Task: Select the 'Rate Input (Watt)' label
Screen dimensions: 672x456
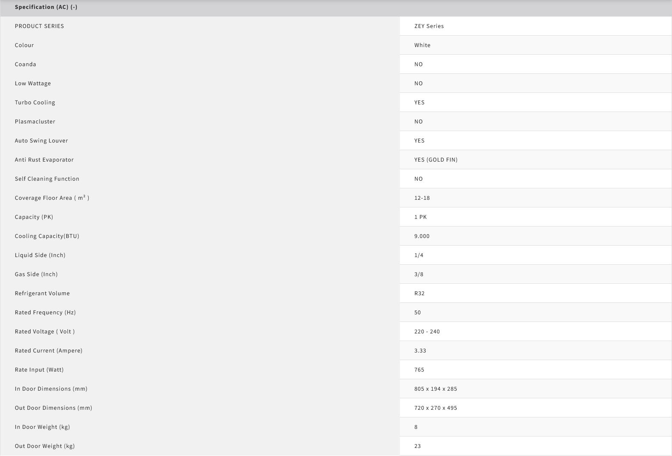Action: [39, 369]
